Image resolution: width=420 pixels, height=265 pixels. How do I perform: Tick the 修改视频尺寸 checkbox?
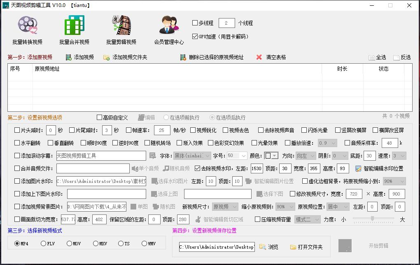pos(292,194)
